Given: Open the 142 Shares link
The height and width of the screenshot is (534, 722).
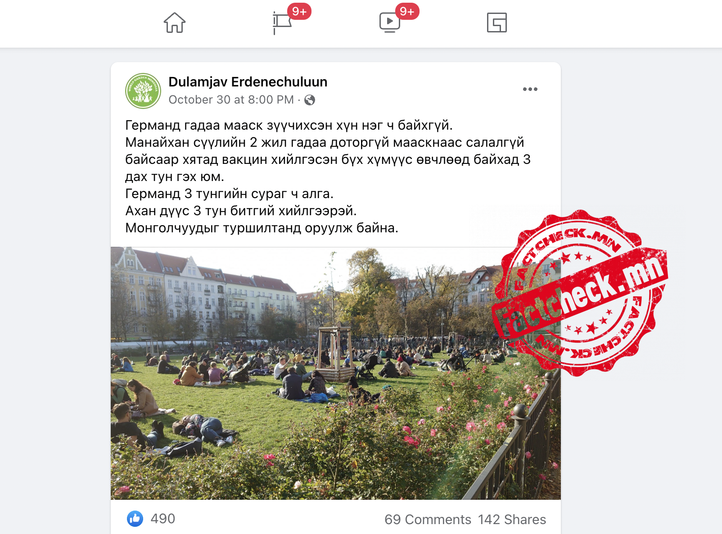Looking at the screenshot, I should click(x=512, y=520).
